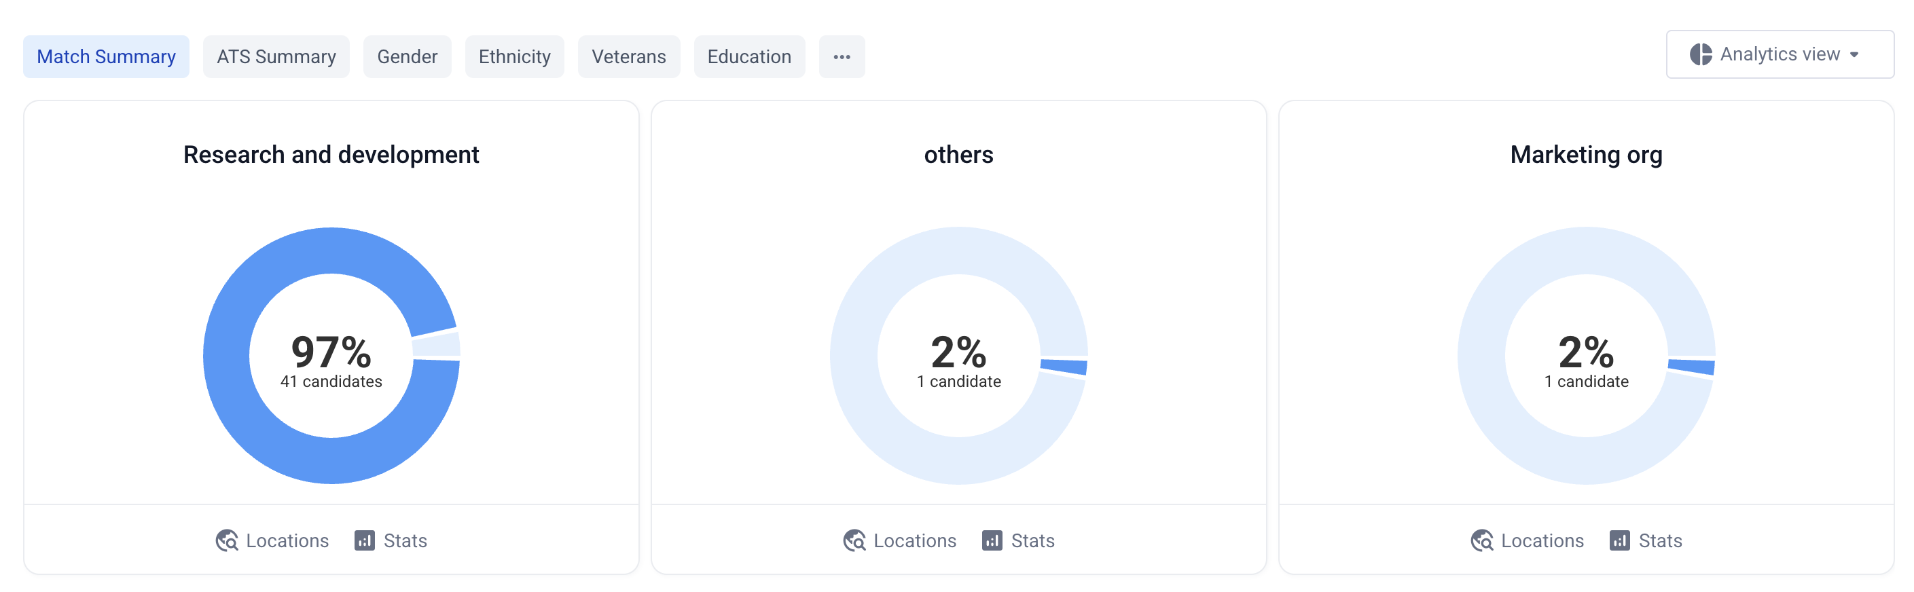Viewport: 1914px width, 592px height.
Task: Expand the Analytics view dropdown arrow
Action: (1854, 55)
